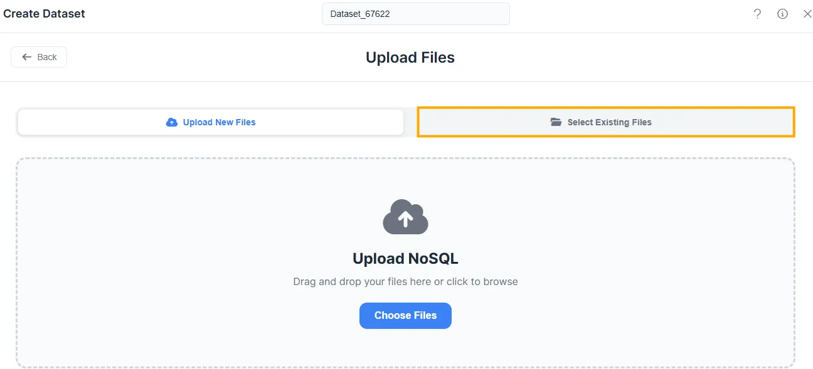Click the info circle icon

coord(782,14)
